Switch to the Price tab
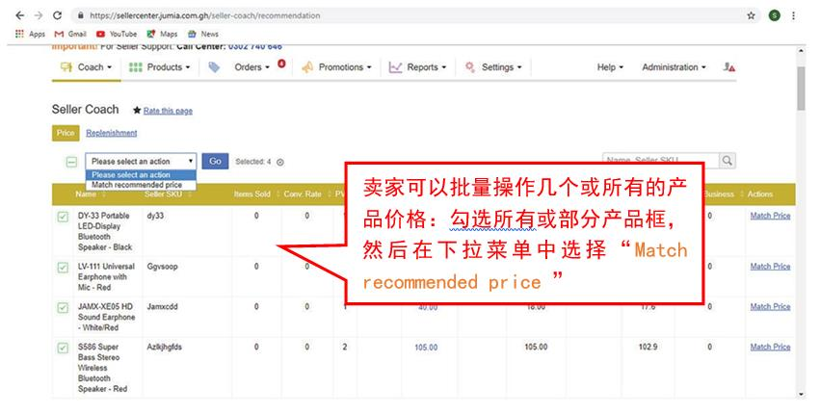Viewport: 820px width, 413px height. coord(66,133)
